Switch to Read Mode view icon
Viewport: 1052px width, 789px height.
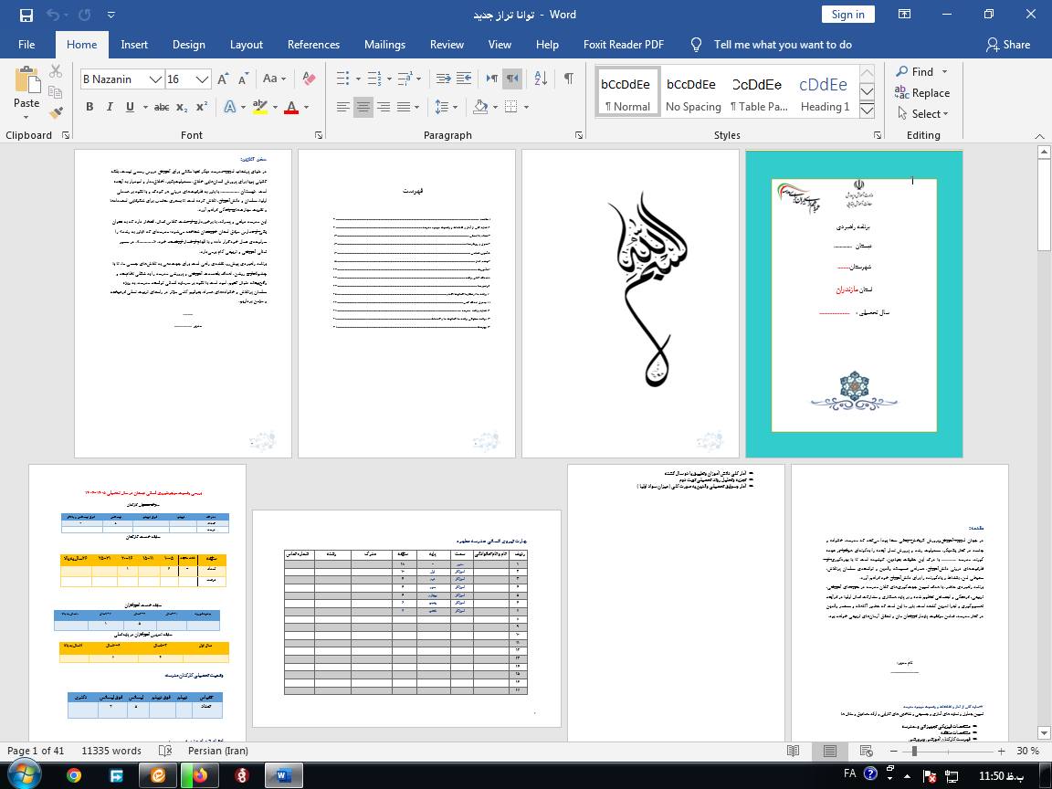click(793, 751)
